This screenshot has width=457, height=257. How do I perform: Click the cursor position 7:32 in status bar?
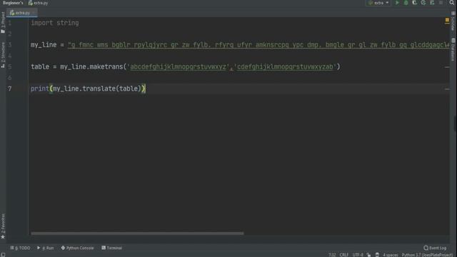[x=332, y=255]
